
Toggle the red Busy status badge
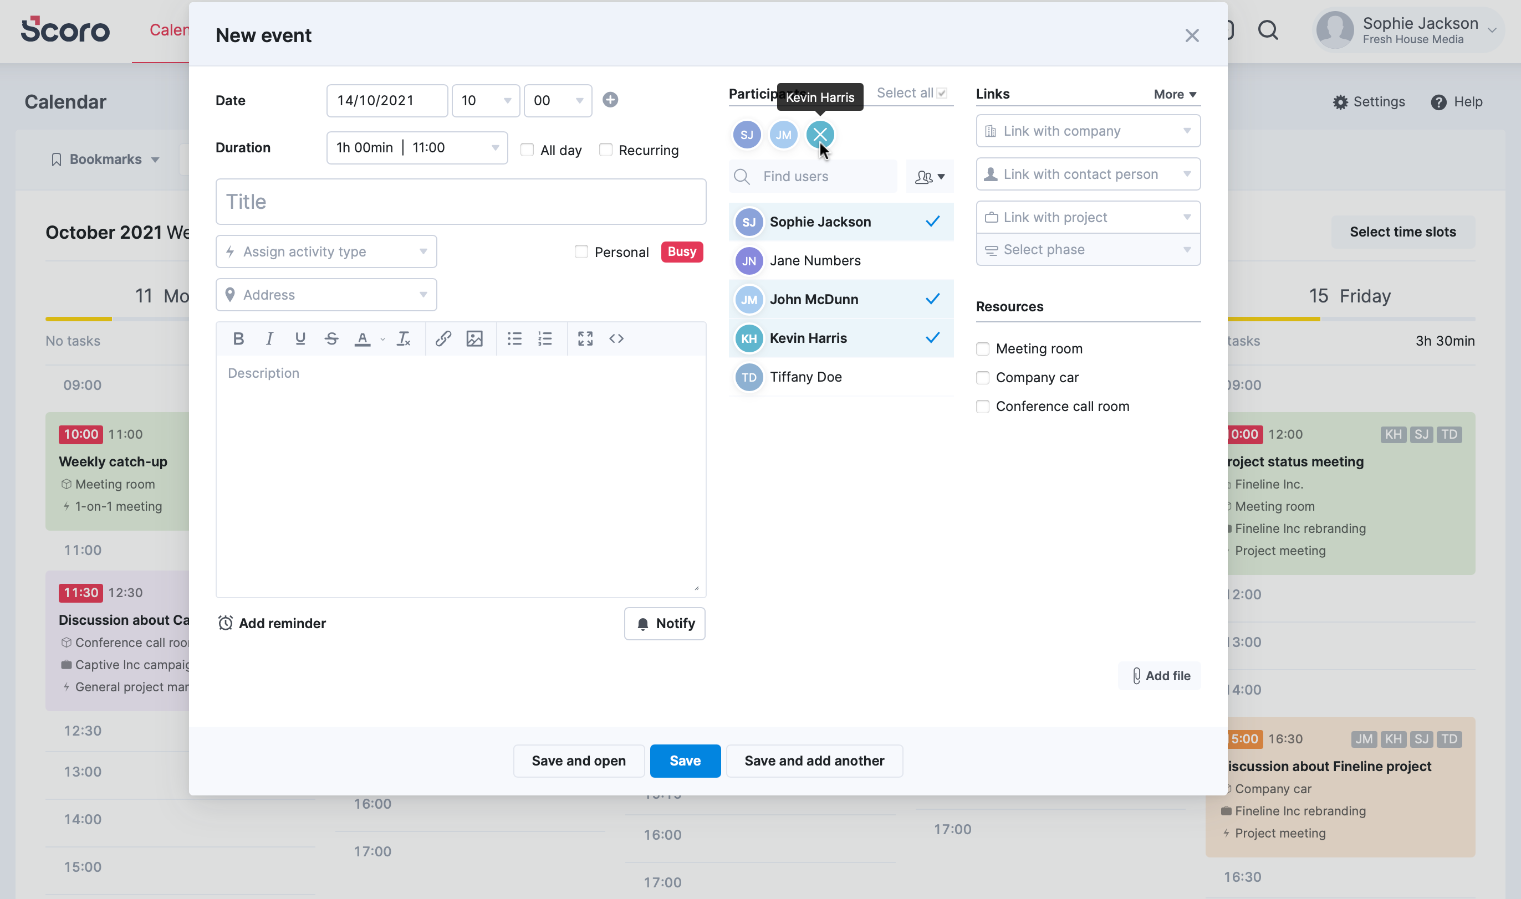(x=682, y=251)
